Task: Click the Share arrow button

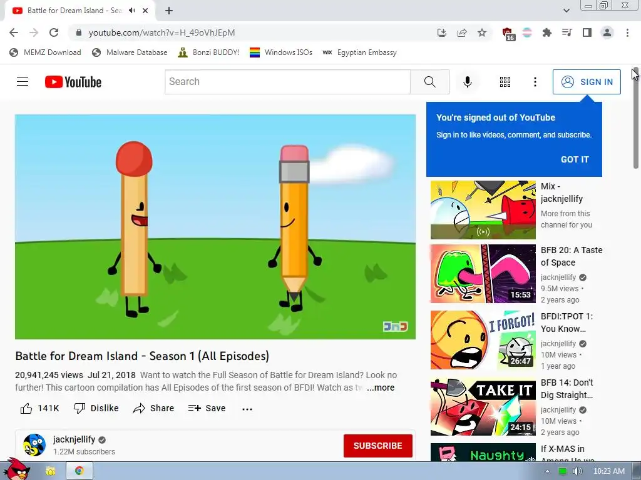Action: 154,408
